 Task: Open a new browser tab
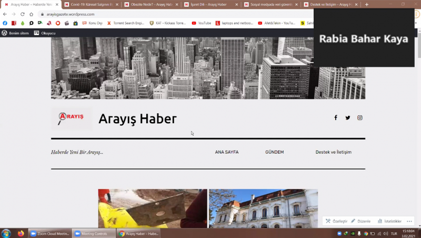click(367, 5)
